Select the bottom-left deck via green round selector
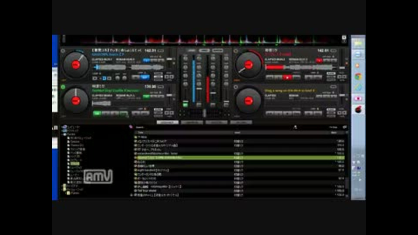 tap(63, 87)
